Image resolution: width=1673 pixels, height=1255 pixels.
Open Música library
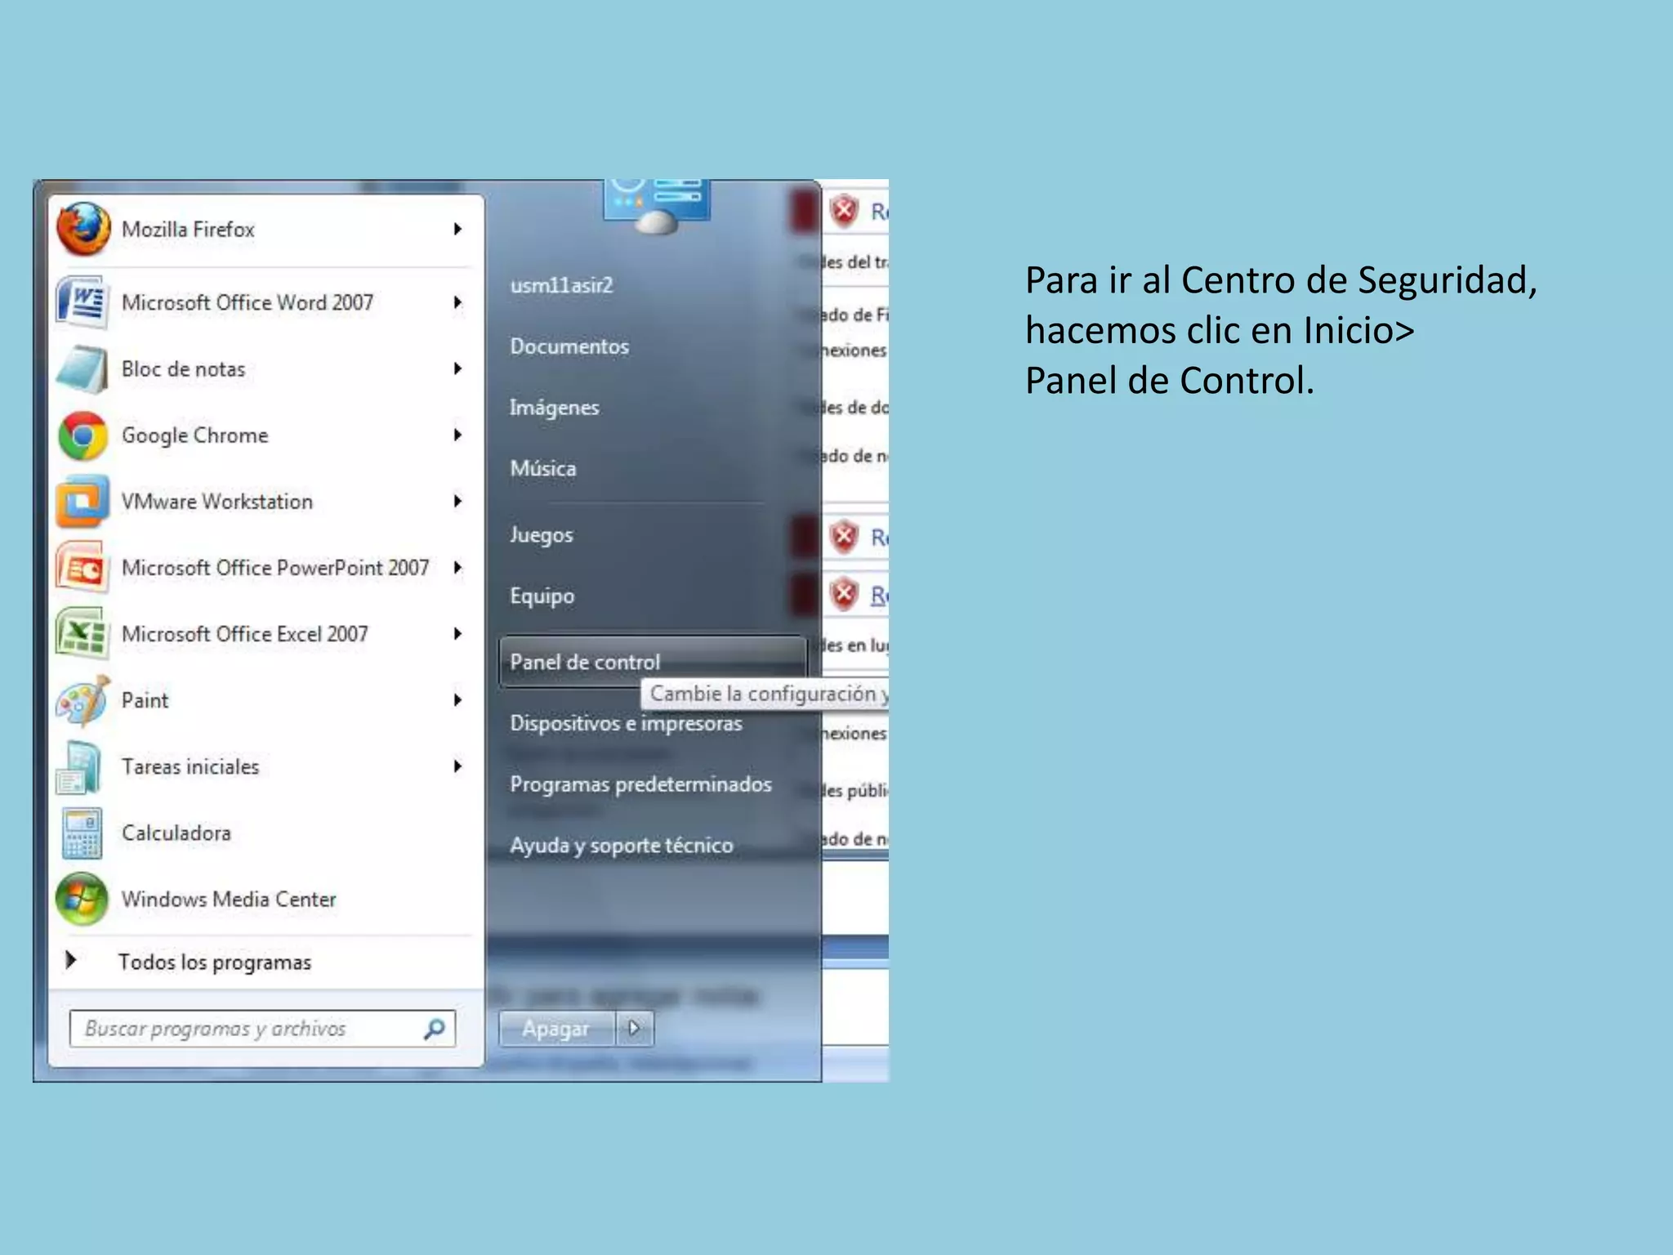click(542, 468)
